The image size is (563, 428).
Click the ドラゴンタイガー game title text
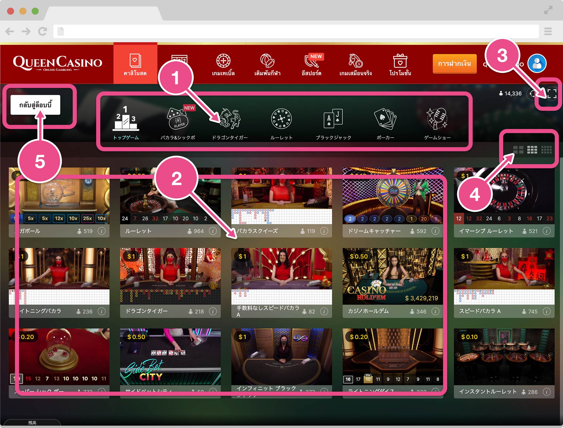146,311
